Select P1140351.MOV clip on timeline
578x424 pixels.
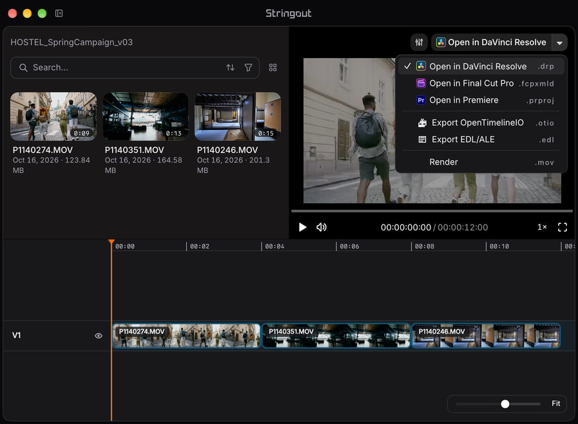pos(336,336)
